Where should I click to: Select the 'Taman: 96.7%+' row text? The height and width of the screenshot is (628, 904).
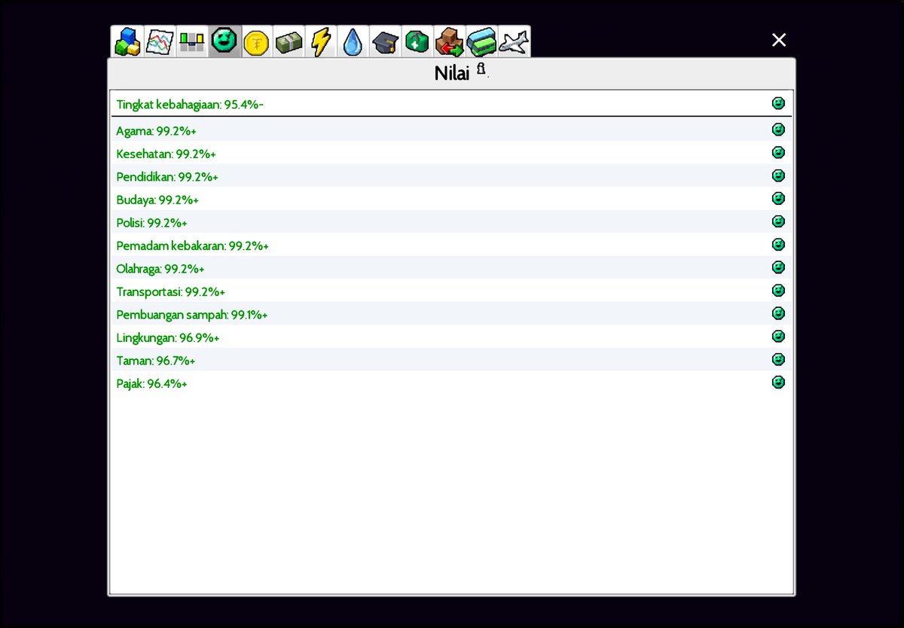(x=156, y=361)
